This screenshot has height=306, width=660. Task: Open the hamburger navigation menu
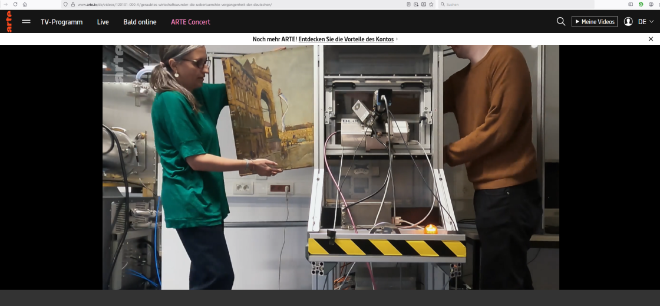point(26,22)
